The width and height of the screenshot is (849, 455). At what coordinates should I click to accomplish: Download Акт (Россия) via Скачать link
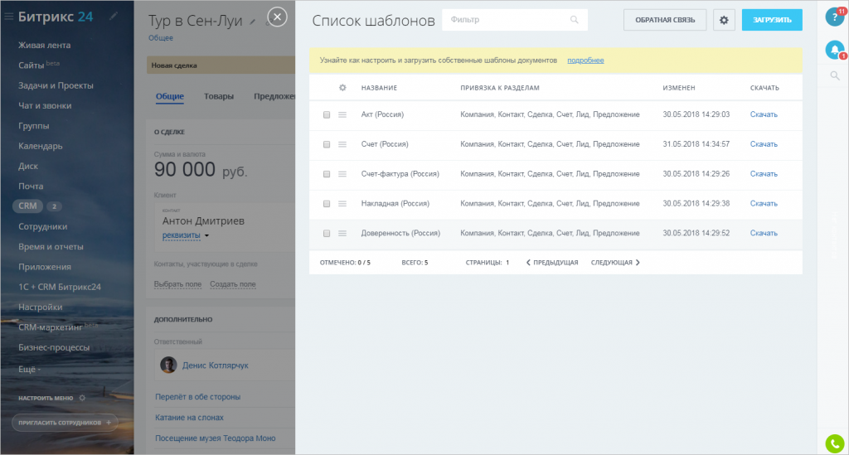[x=764, y=114]
